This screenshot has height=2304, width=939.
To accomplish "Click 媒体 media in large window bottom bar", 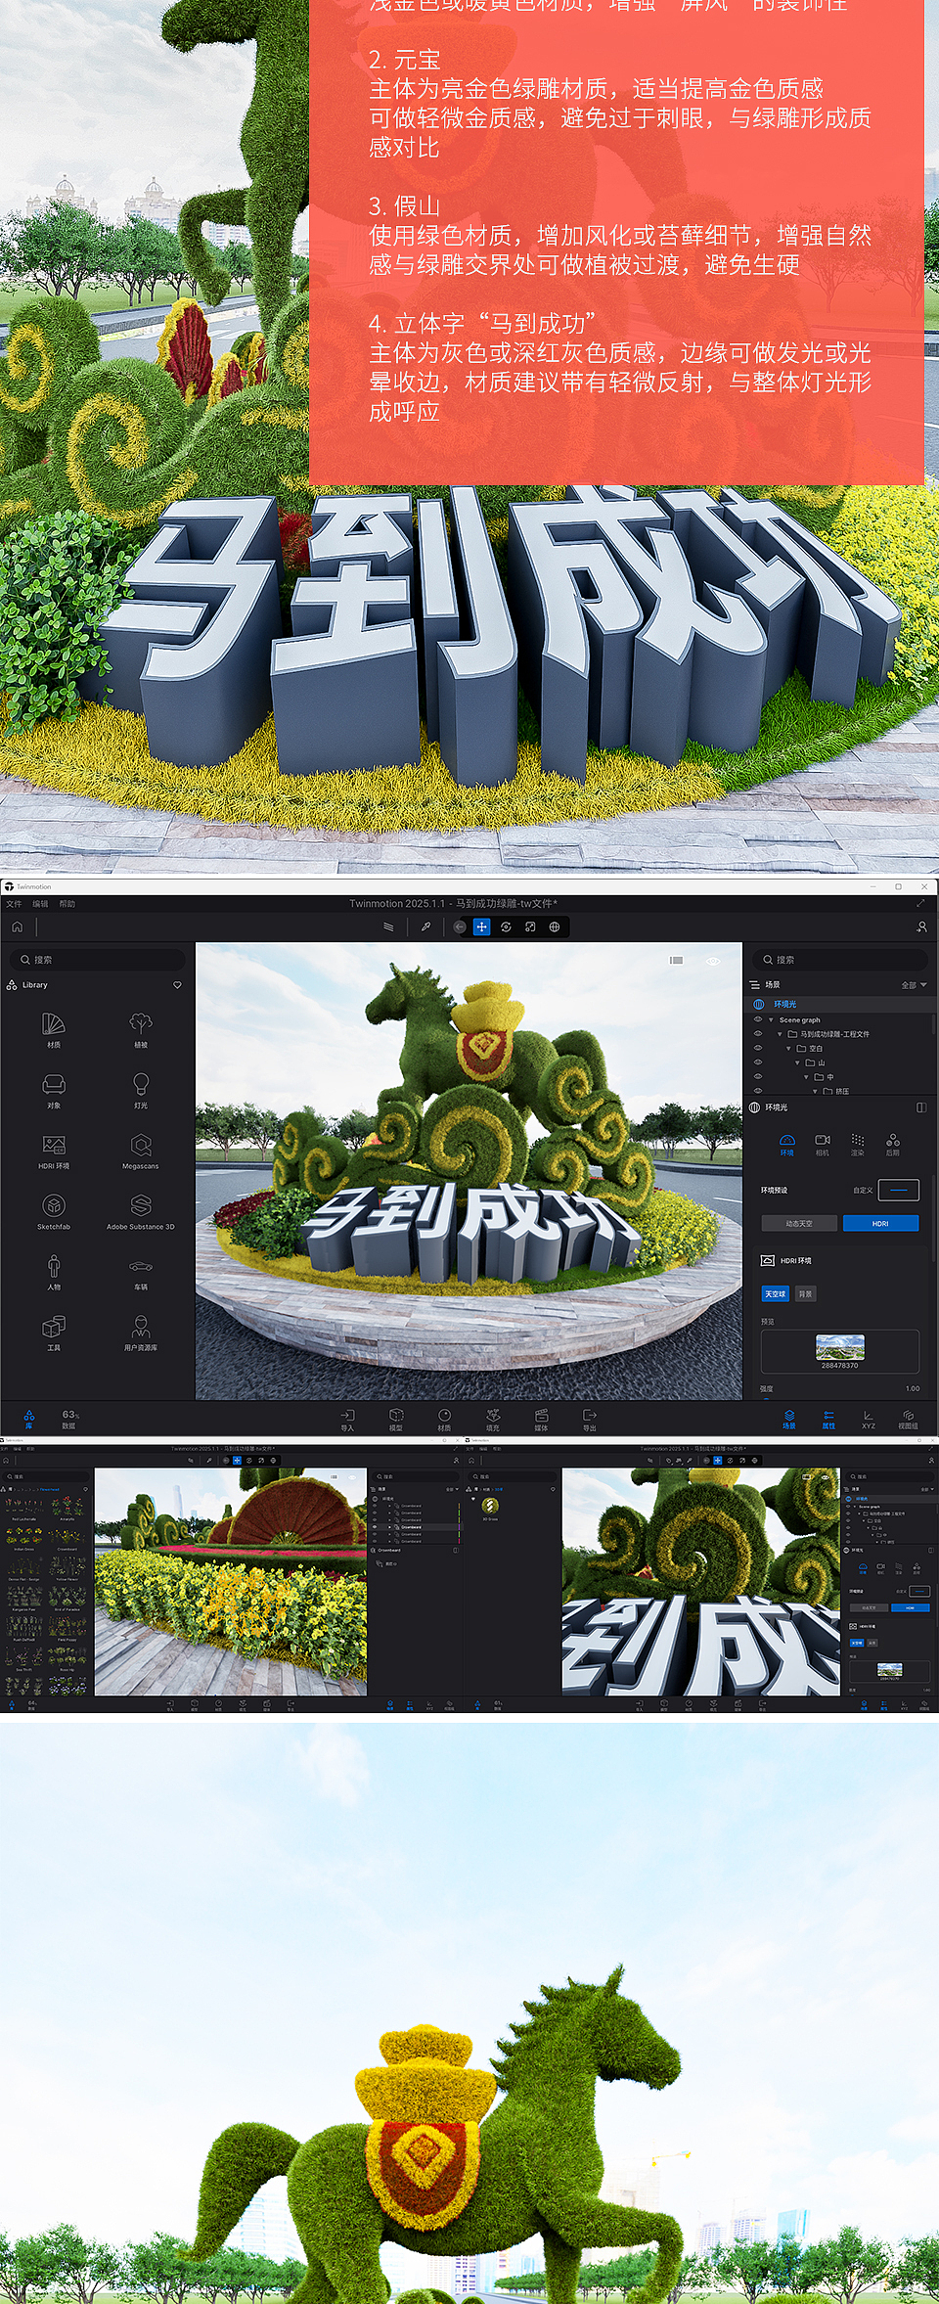I will click(x=541, y=1420).
